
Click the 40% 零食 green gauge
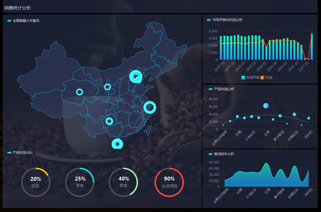click(123, 182)
